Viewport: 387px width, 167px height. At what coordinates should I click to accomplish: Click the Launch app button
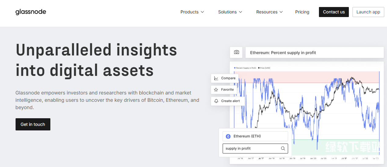point(368,12)
